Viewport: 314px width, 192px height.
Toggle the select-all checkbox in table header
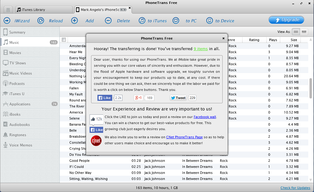64,40
